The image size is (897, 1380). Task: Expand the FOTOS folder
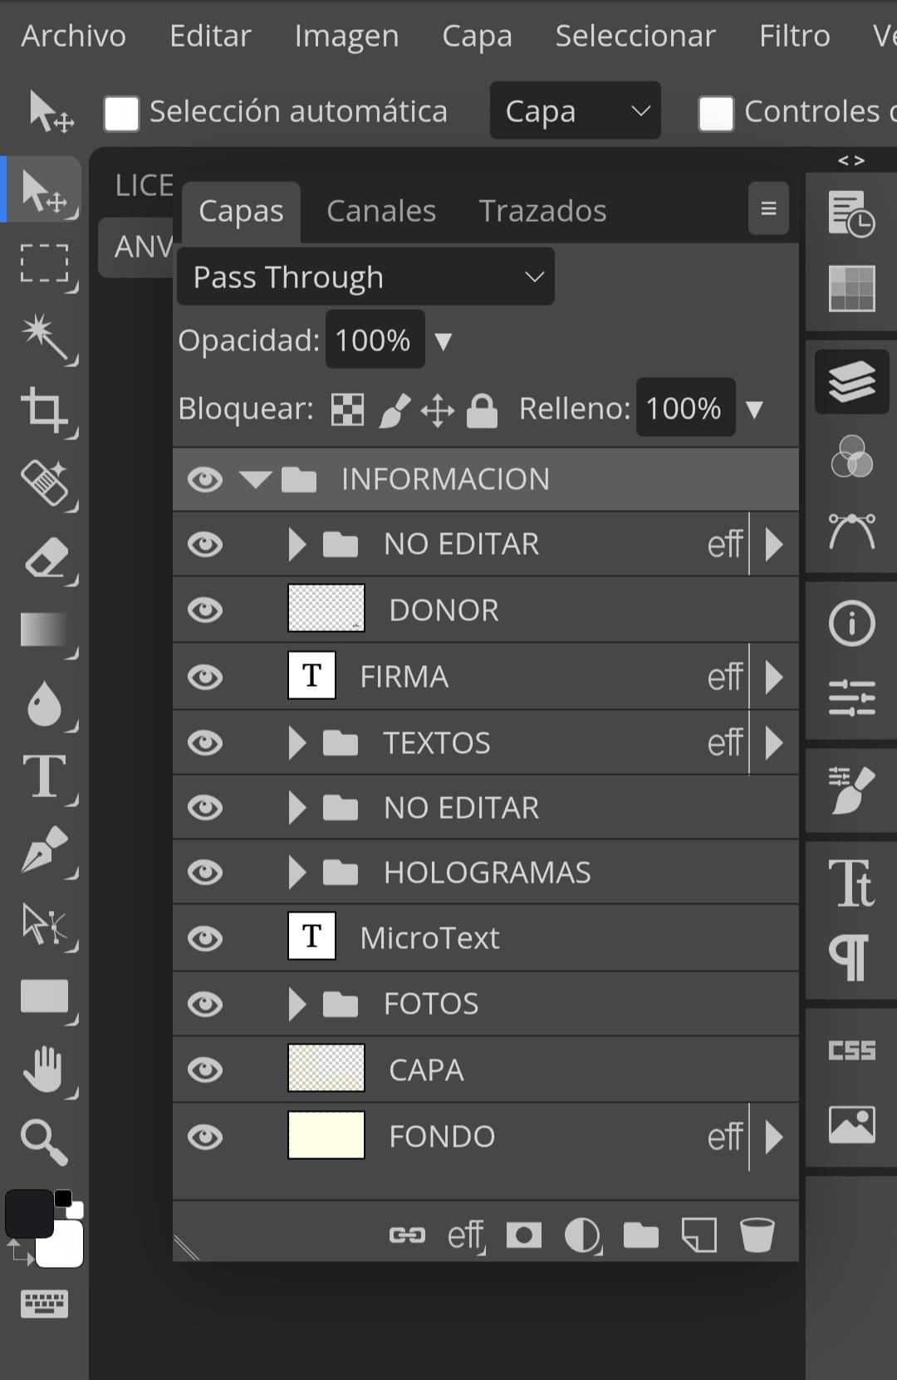pos(297,1004)
